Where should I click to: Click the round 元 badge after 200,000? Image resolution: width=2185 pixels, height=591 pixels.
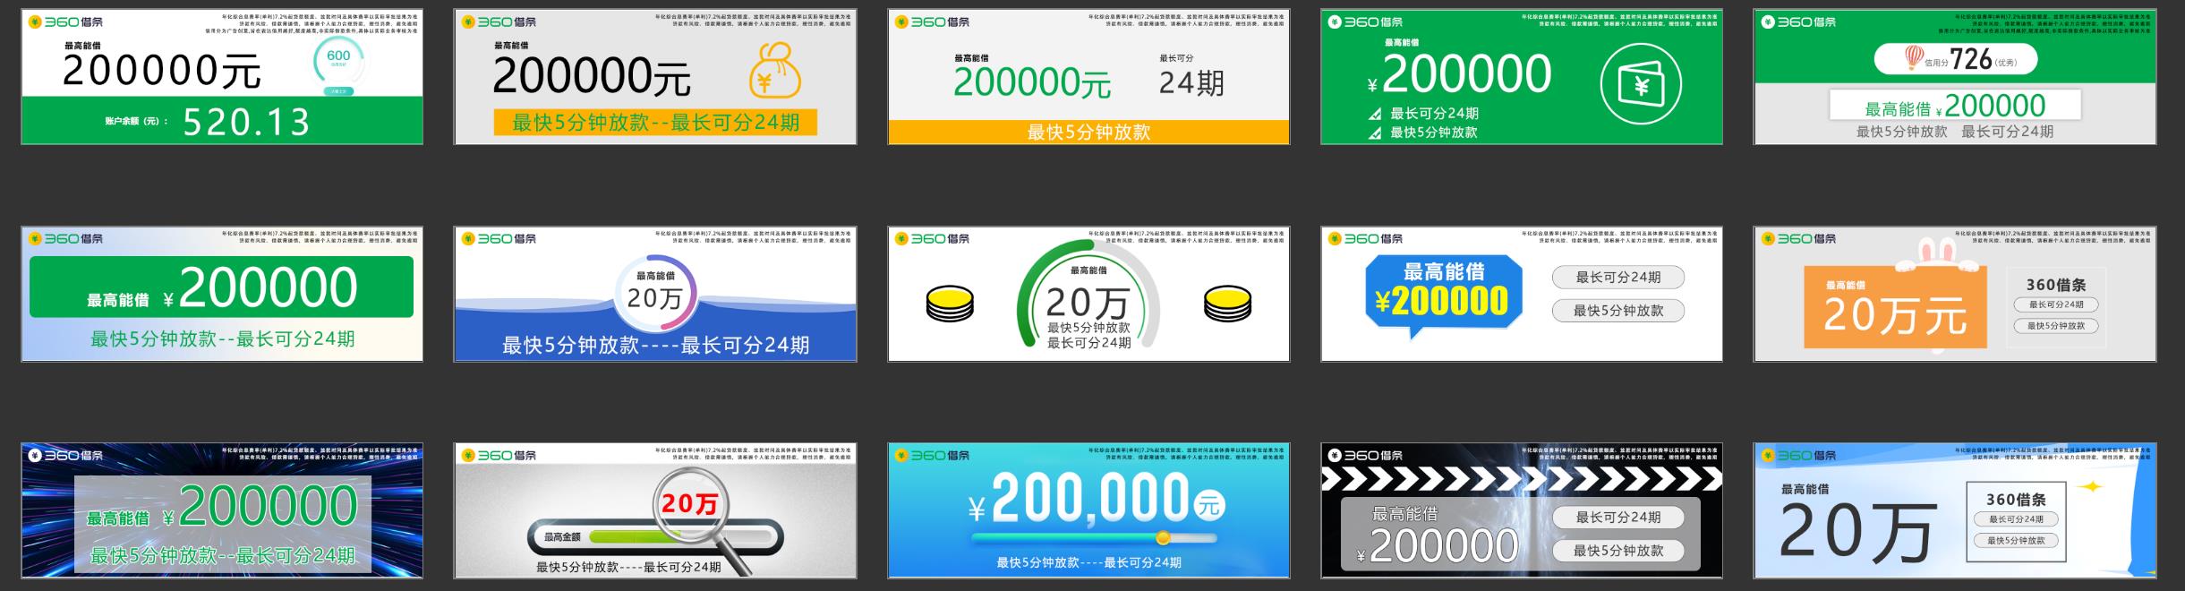pos(1209,506)
